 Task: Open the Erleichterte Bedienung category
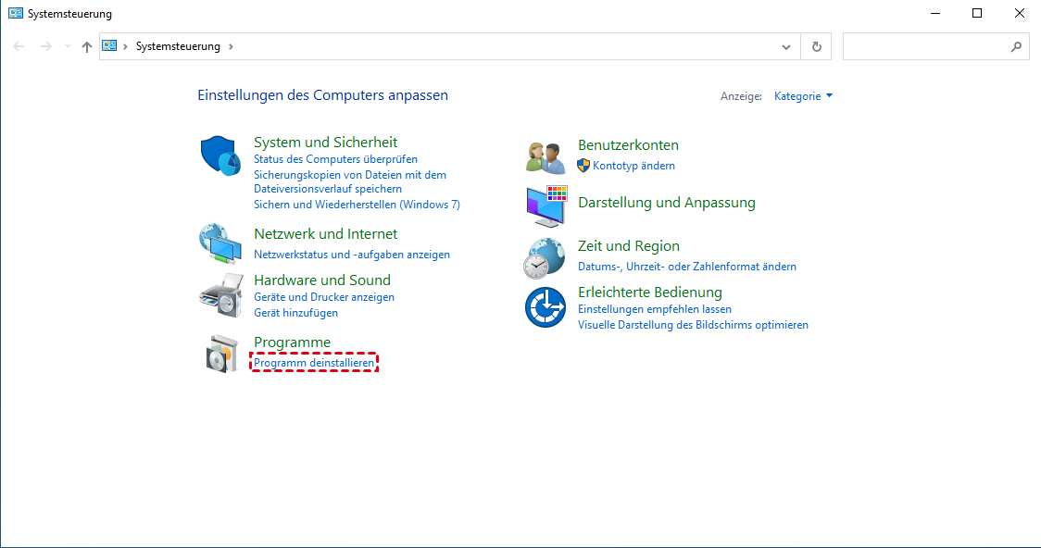click(x=650, y=292)
